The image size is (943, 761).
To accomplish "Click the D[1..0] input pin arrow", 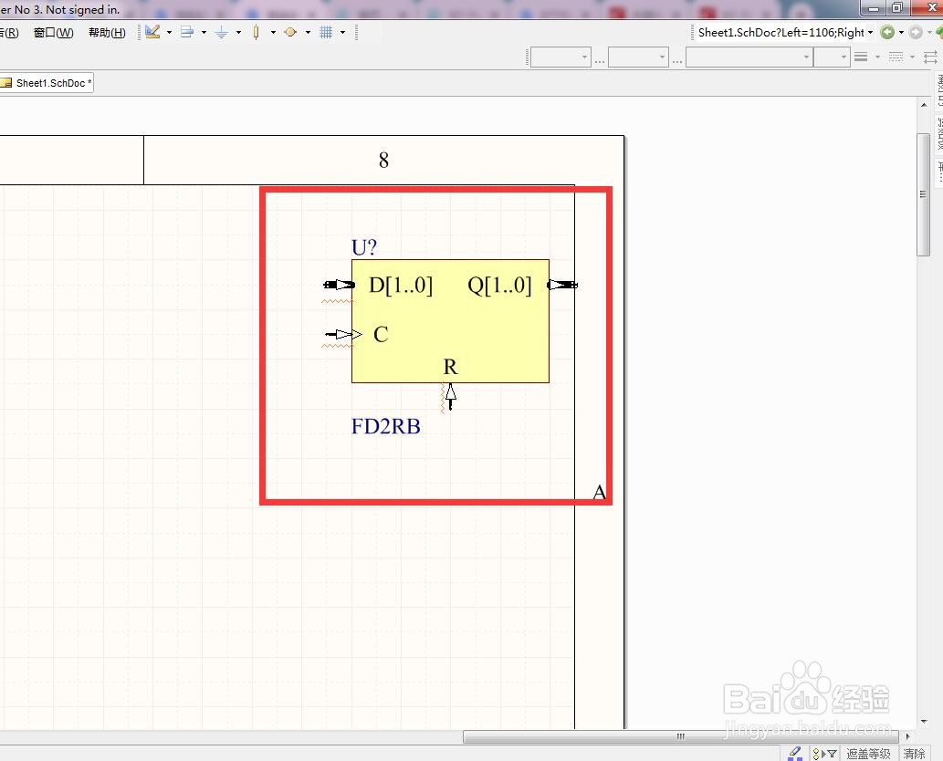I will pyautogui.click(x=339, y=285).
